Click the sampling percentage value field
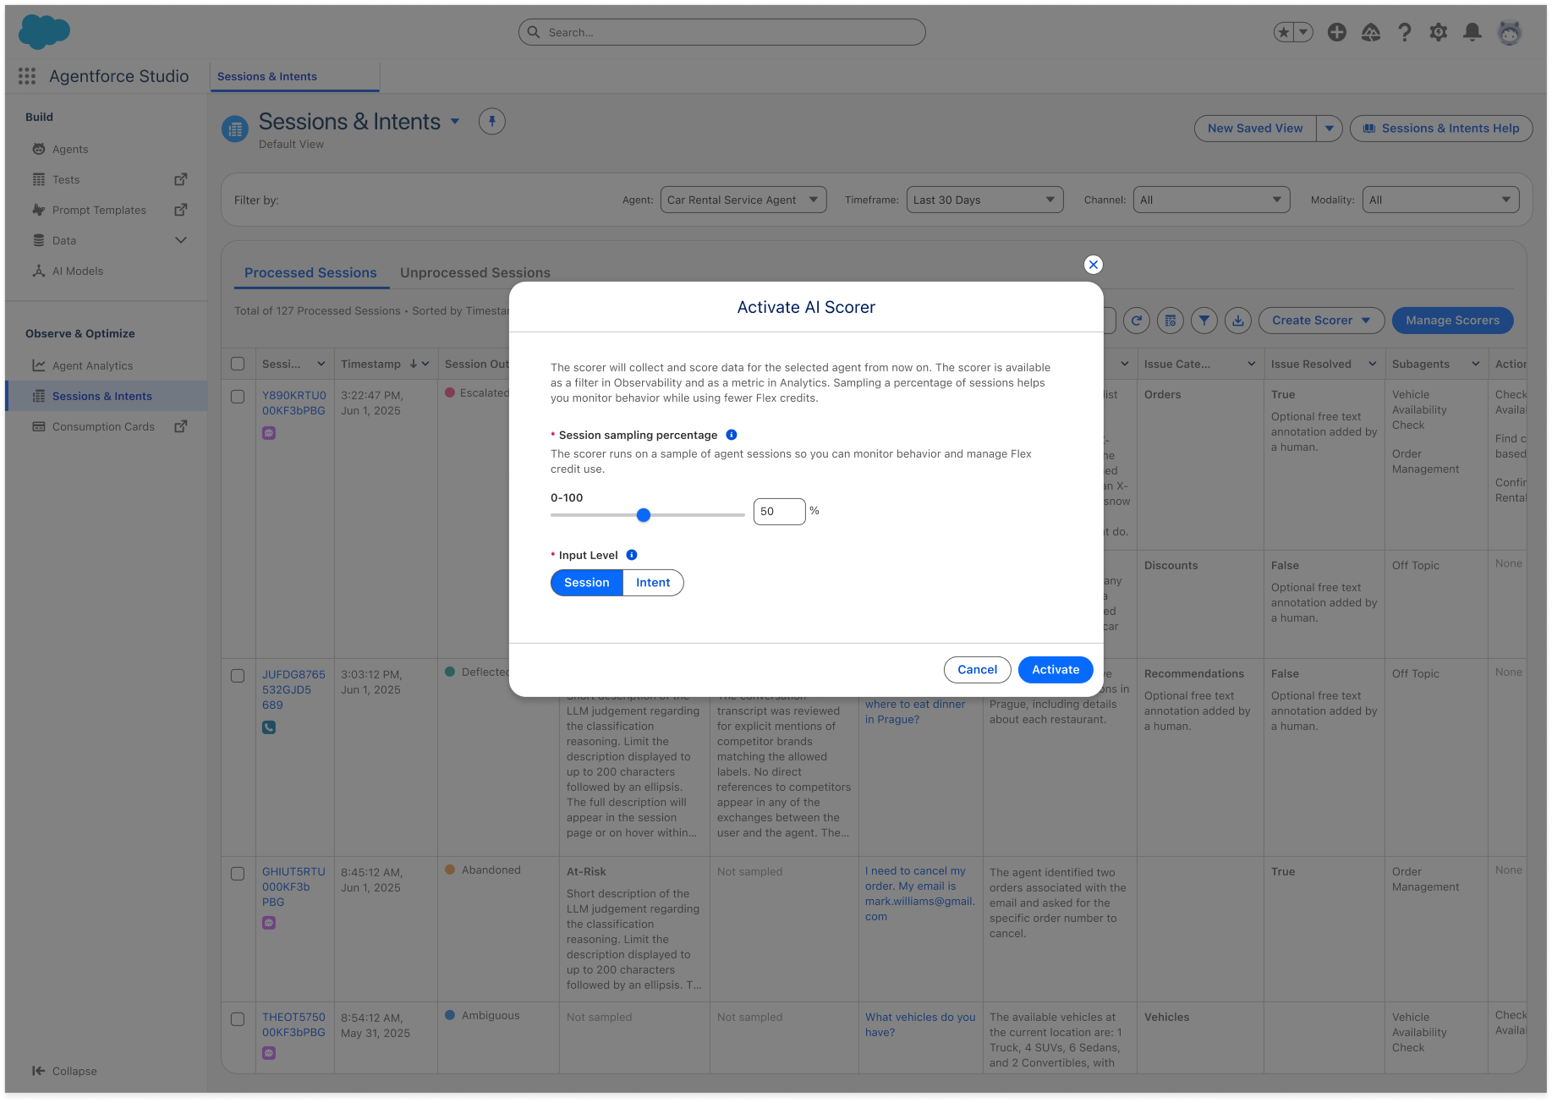1552x1103 pixels. (779, 512)
